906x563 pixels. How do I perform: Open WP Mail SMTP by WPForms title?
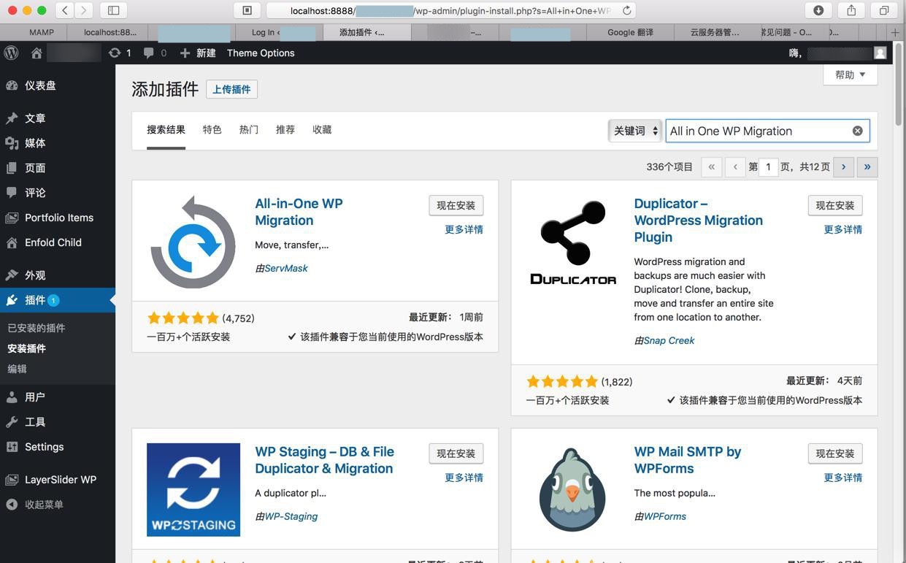point(688,460)
